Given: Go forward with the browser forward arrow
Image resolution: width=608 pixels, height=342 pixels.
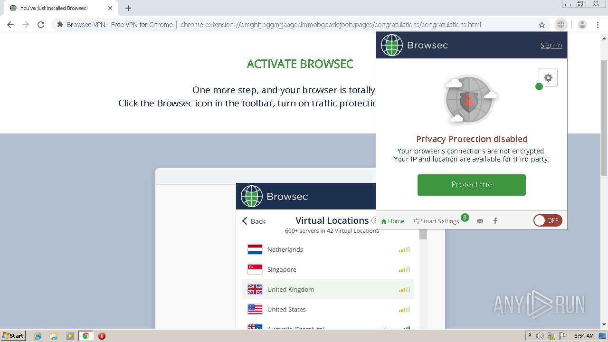Looking at the screenshot, I should (x=26, y=25).
